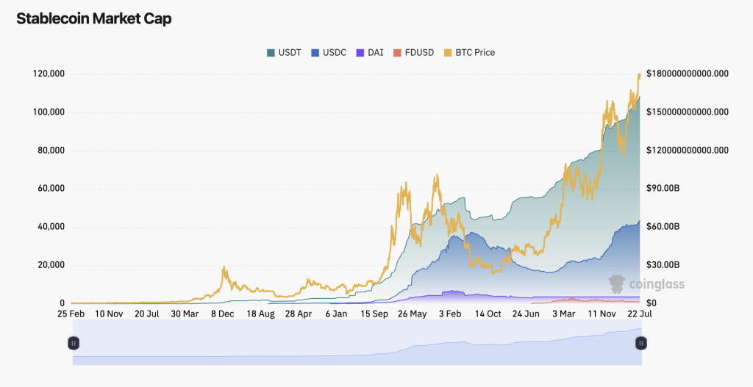Click the $90.00B right axis label
This screenshot has width=753, height=387.
tap(663, 189)
